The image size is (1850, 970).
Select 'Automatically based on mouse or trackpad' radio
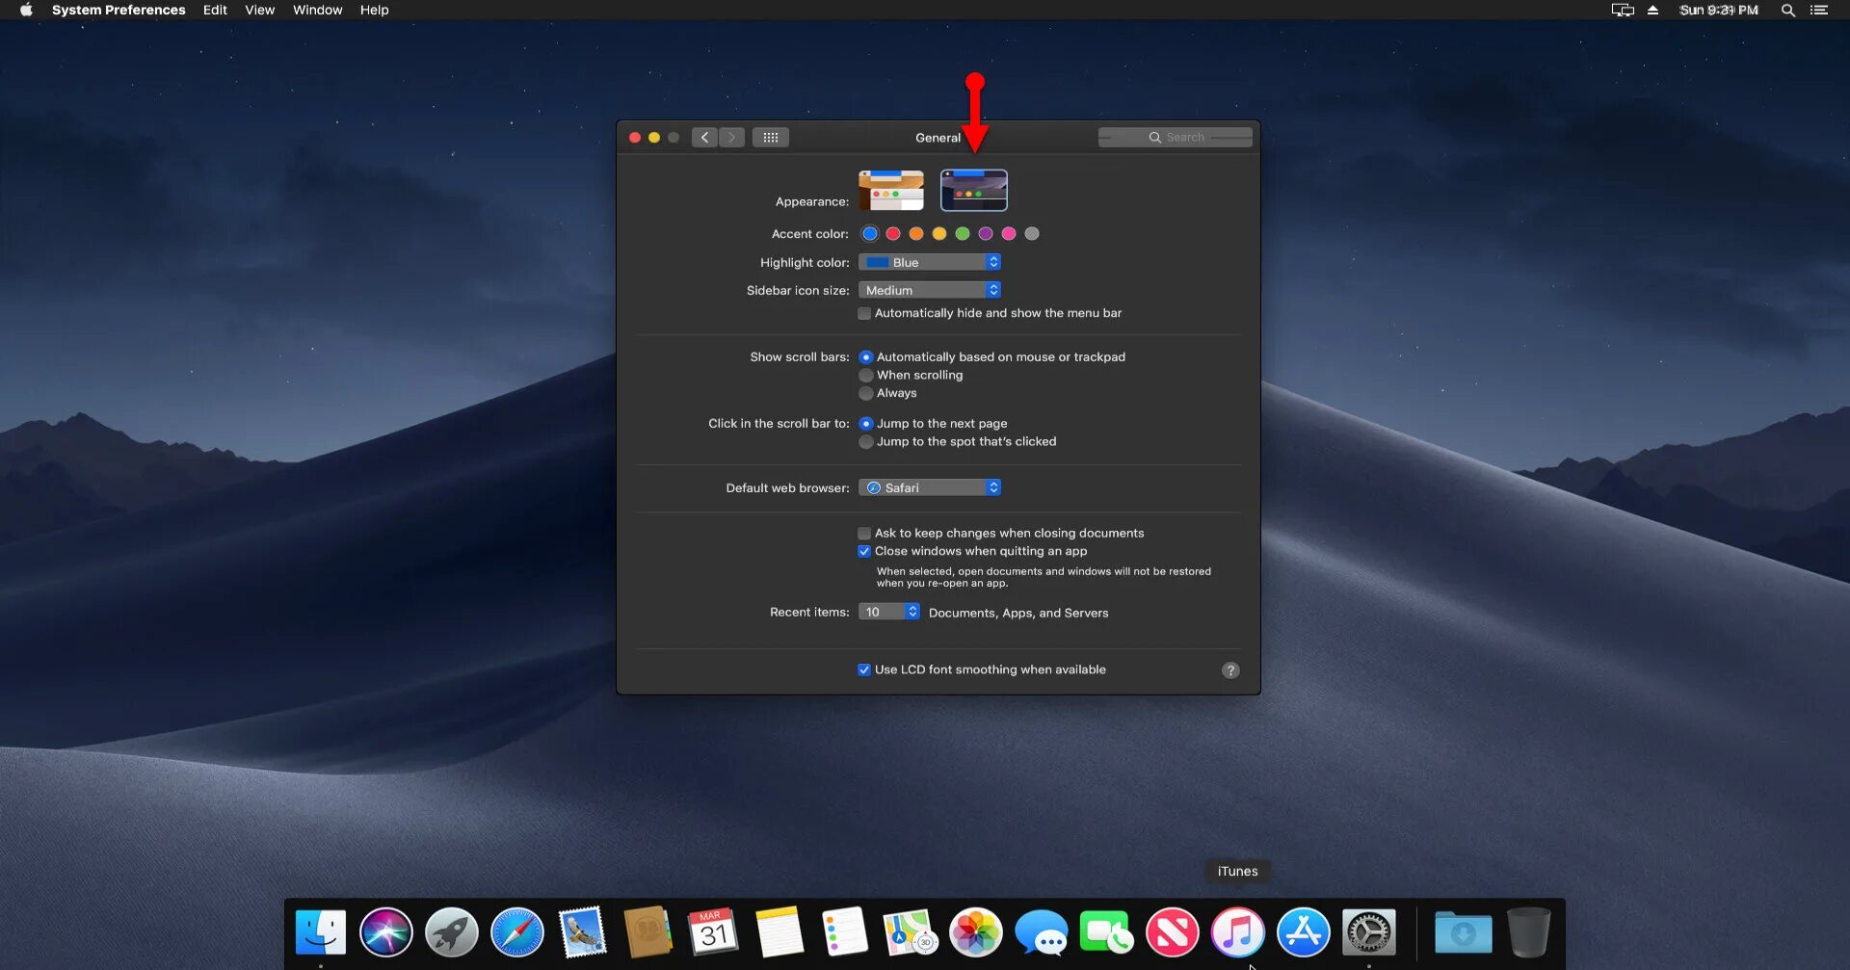866,357
